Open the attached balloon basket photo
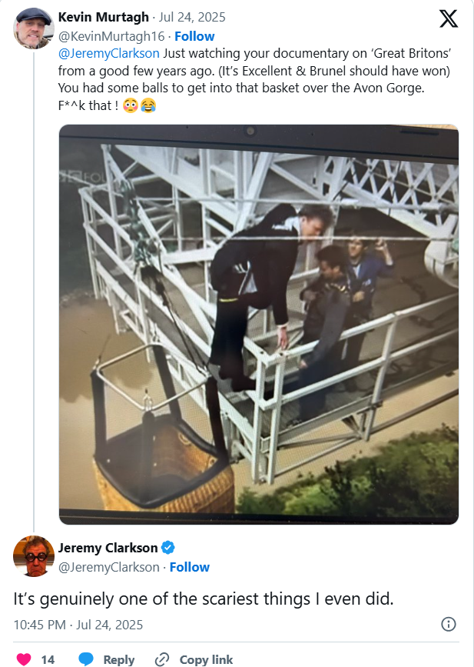Viewport: 474px width, 667px height. click(x=258, y=324)
